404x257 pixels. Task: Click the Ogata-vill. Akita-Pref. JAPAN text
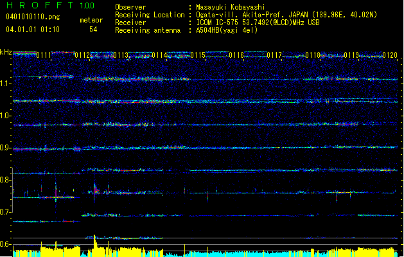pyautogui.click(x=252, y=15)
